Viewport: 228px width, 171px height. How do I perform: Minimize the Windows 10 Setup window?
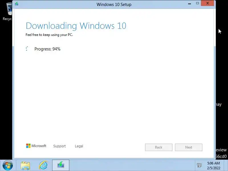click(x=190, y=4)
